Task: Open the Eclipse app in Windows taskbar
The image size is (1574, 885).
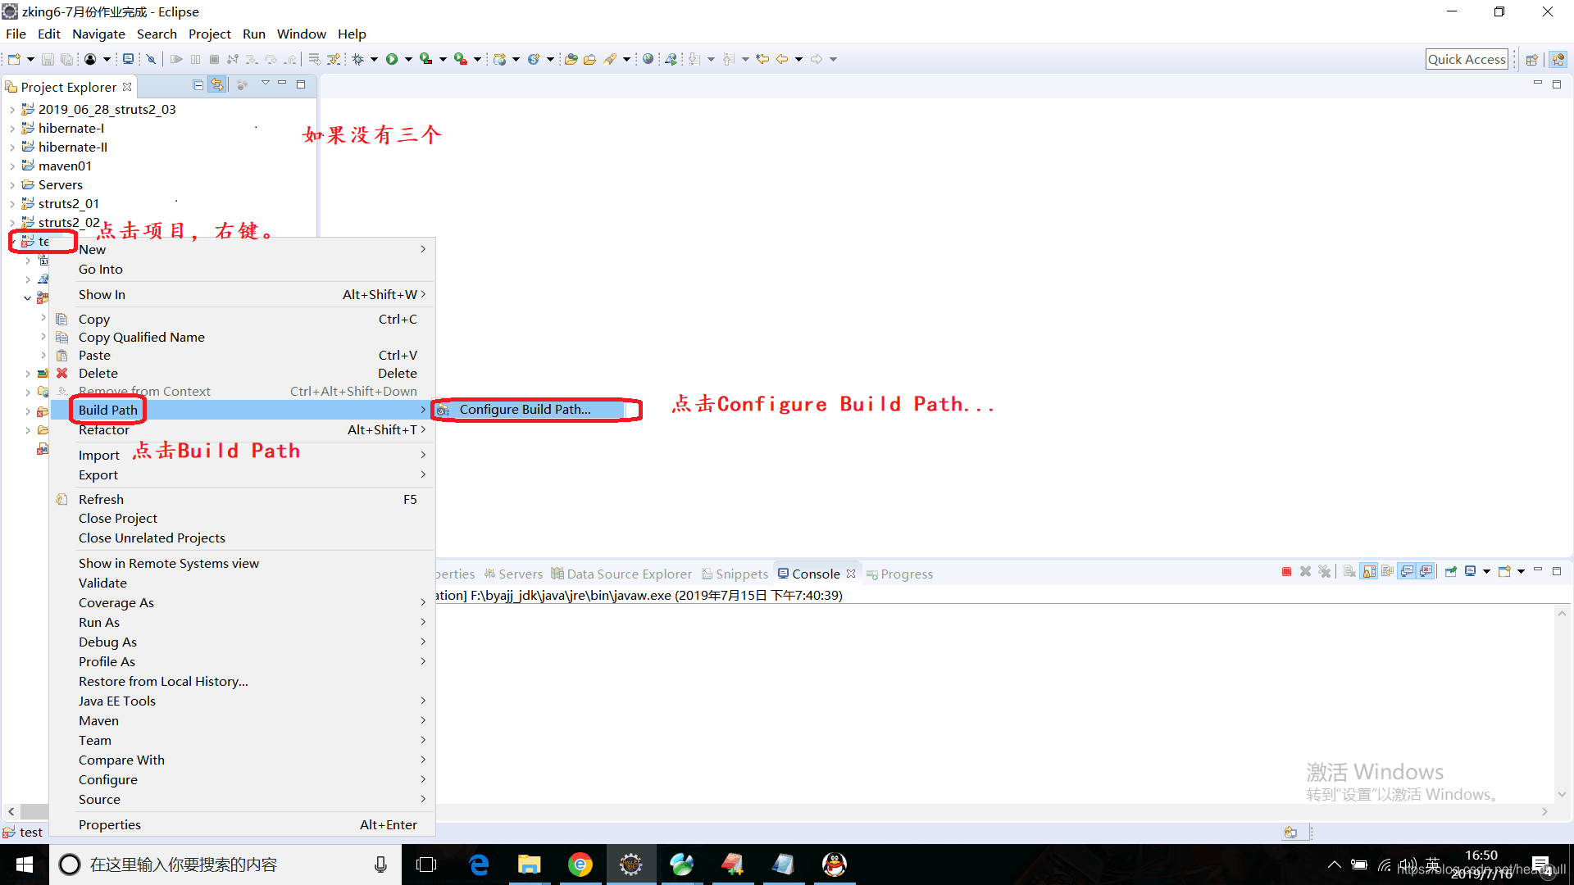Action: pos(630,865)
